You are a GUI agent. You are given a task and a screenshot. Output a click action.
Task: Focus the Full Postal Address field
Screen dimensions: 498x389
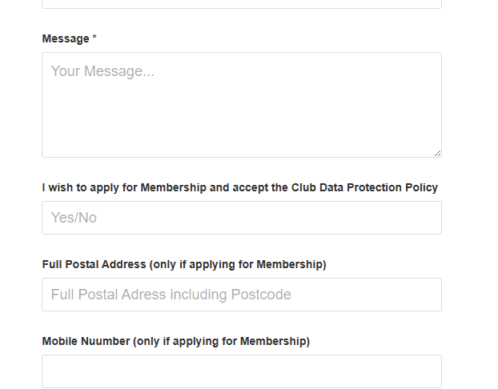(x=241, y=295)
